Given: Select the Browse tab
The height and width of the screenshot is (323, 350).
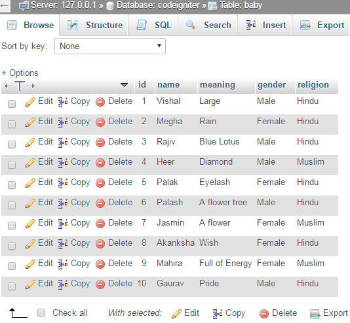Looking at the screenshot, I should (x=29, y=25).
